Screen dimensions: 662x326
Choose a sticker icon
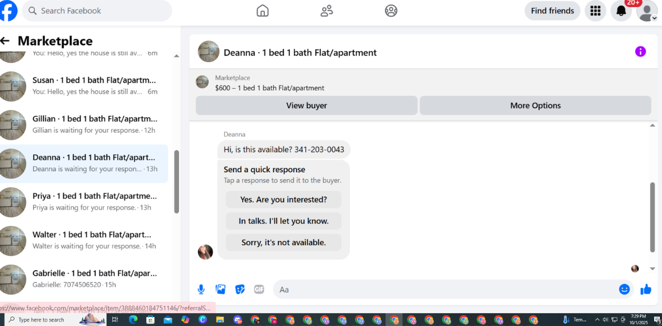[240, 289]
